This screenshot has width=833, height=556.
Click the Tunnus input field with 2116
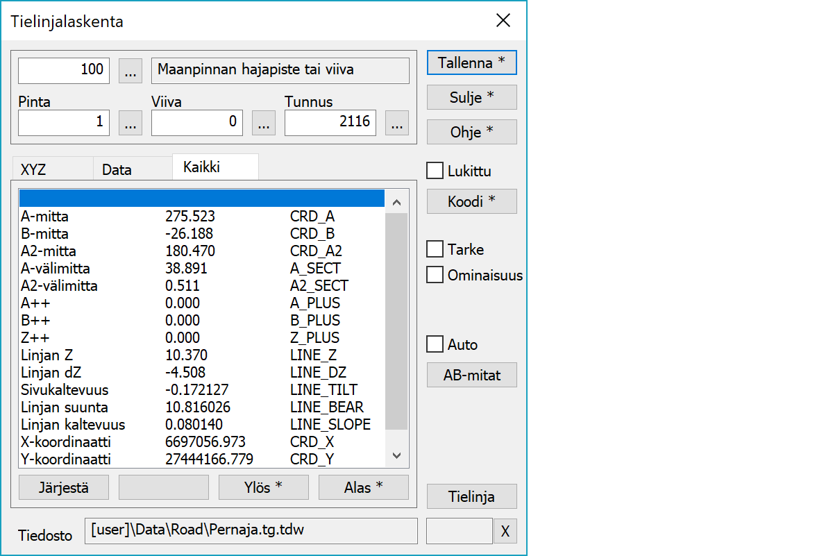coord(330,123)
